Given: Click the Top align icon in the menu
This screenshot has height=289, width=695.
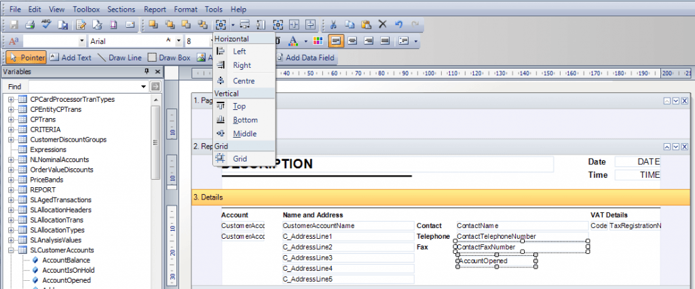Looking at the screenshot, I should coord(221,107).
